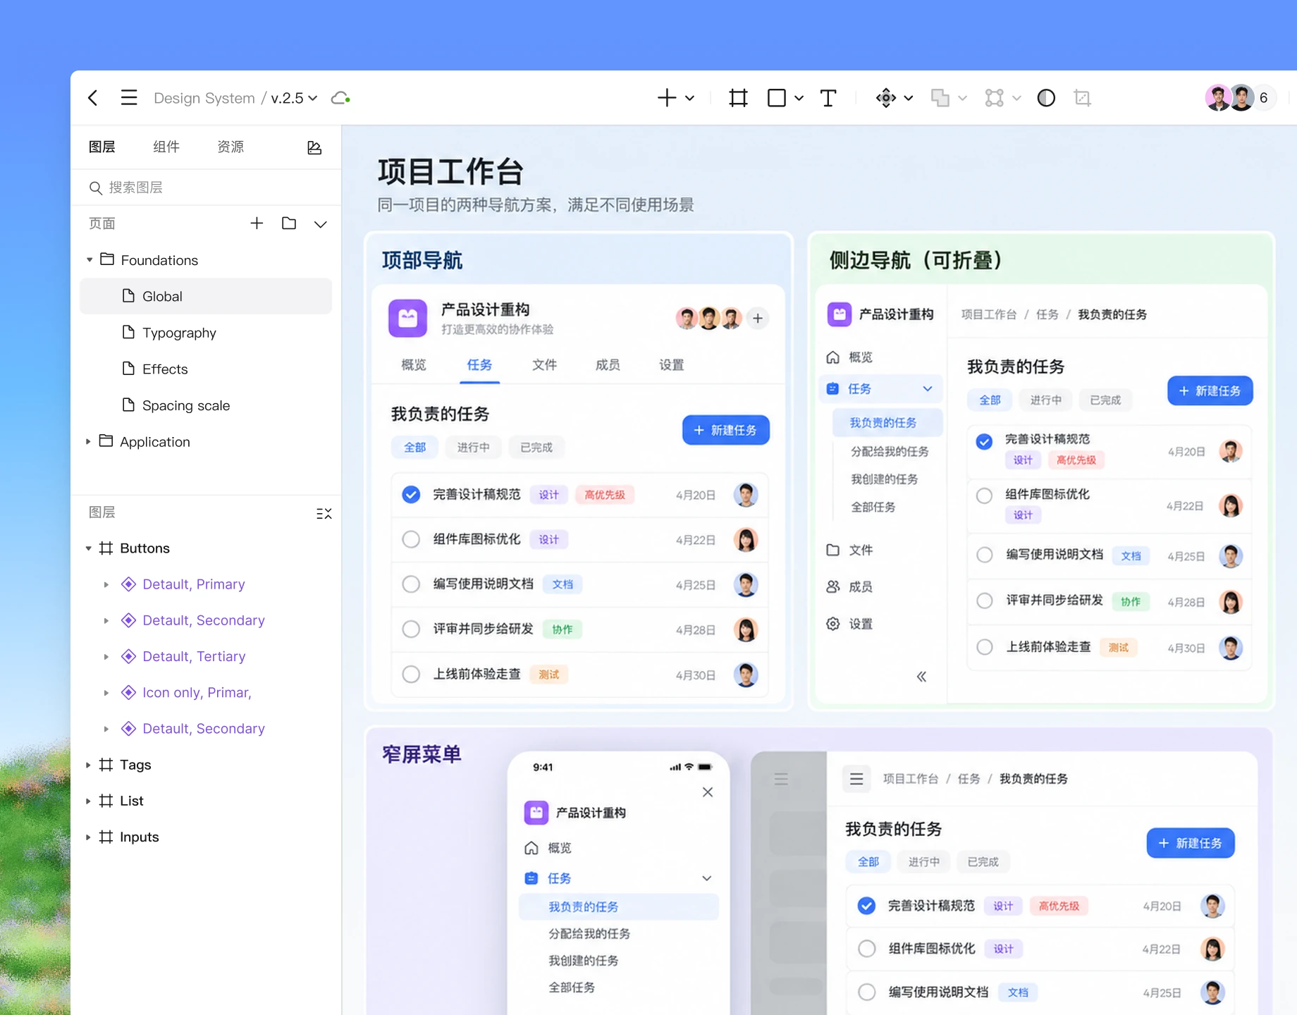Select the Text tool
The height and width of the screenshot is (1015, 1297).
pos(828,98)
